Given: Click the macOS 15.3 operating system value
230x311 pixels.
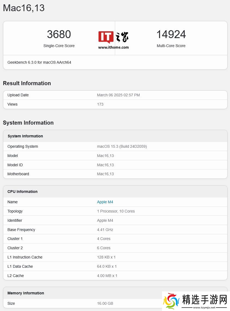Looking at the screenshot, I should point(122,146).
